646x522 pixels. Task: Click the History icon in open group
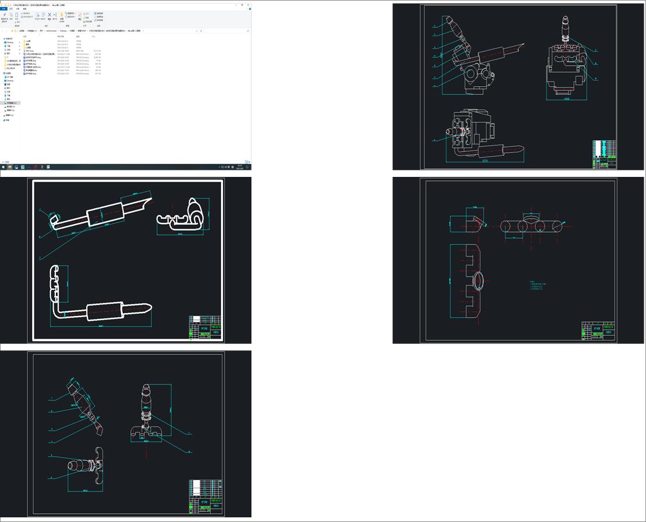coord(84,22)
